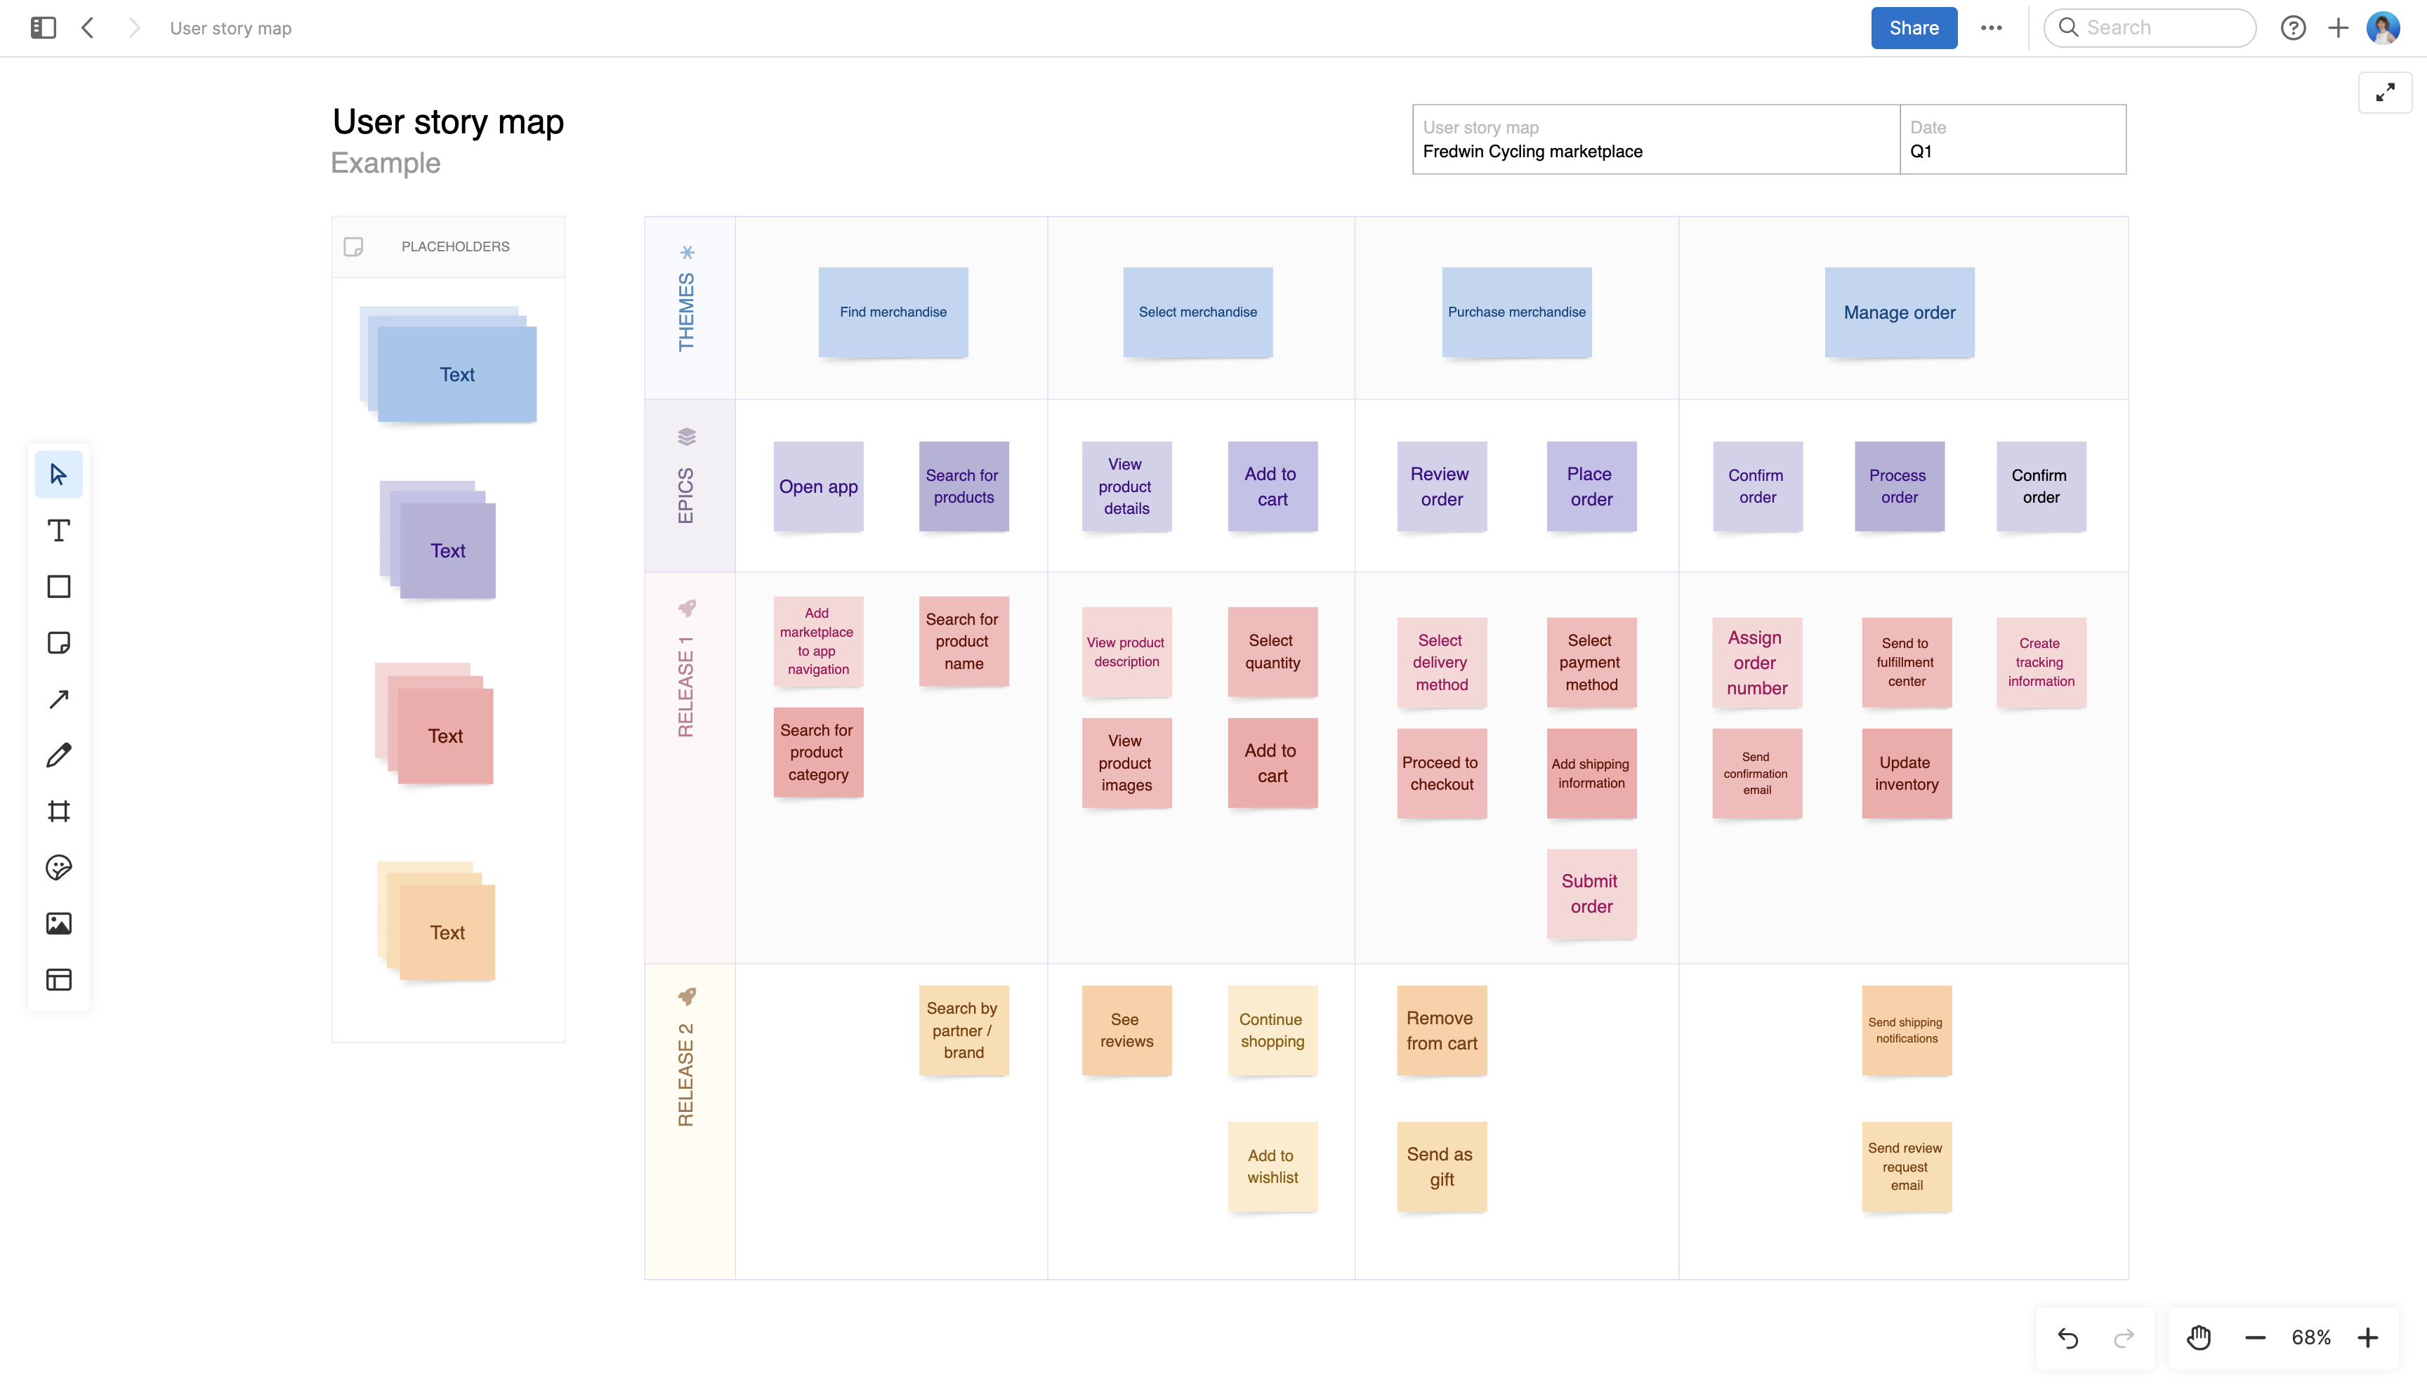Select the Pencil drawing tool
This screenshot has width=2427, height=1397.
coord(58,755)
